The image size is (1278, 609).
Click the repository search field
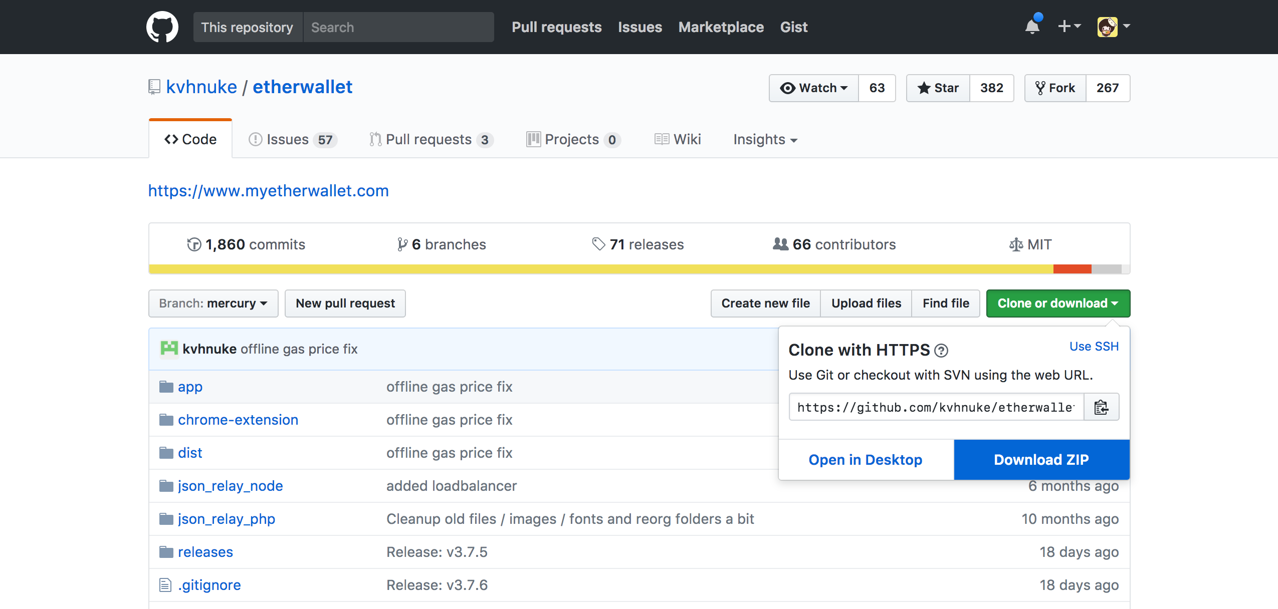point(398,27)
